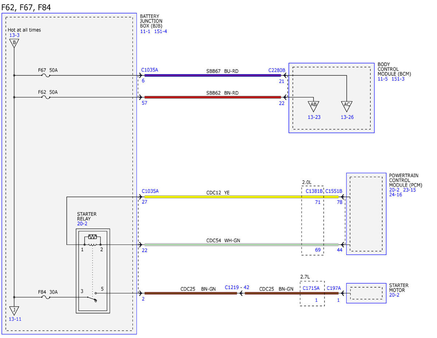The image size is (437, 338).
Task: Open the 151-4 reference for Battery Junction Box
Action: pyautogui.click(x=161, y=32)
